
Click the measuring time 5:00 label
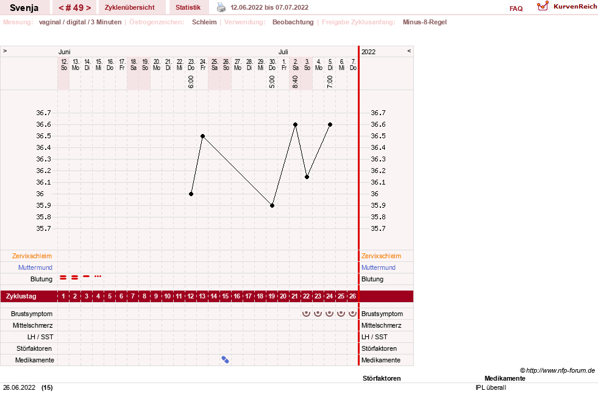click(x=272, y=82)
